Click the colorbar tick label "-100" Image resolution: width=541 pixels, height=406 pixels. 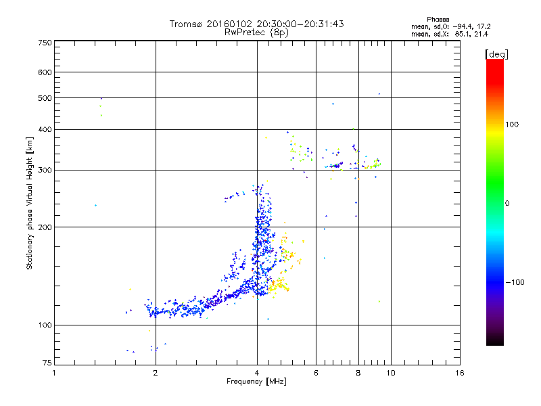tap(515, 282)
